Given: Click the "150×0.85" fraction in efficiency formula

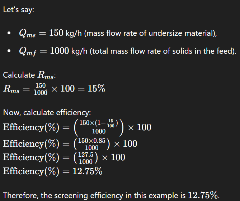Looking at the screenshot, I should pyautogui.click(x=92, y=144).
